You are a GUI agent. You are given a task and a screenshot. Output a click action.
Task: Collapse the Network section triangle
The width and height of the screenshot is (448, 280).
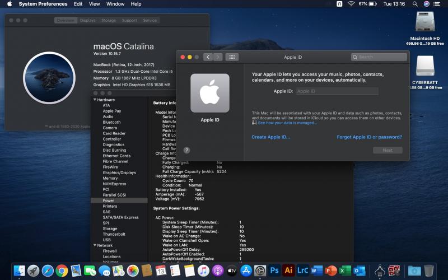[x=95, y=245]
